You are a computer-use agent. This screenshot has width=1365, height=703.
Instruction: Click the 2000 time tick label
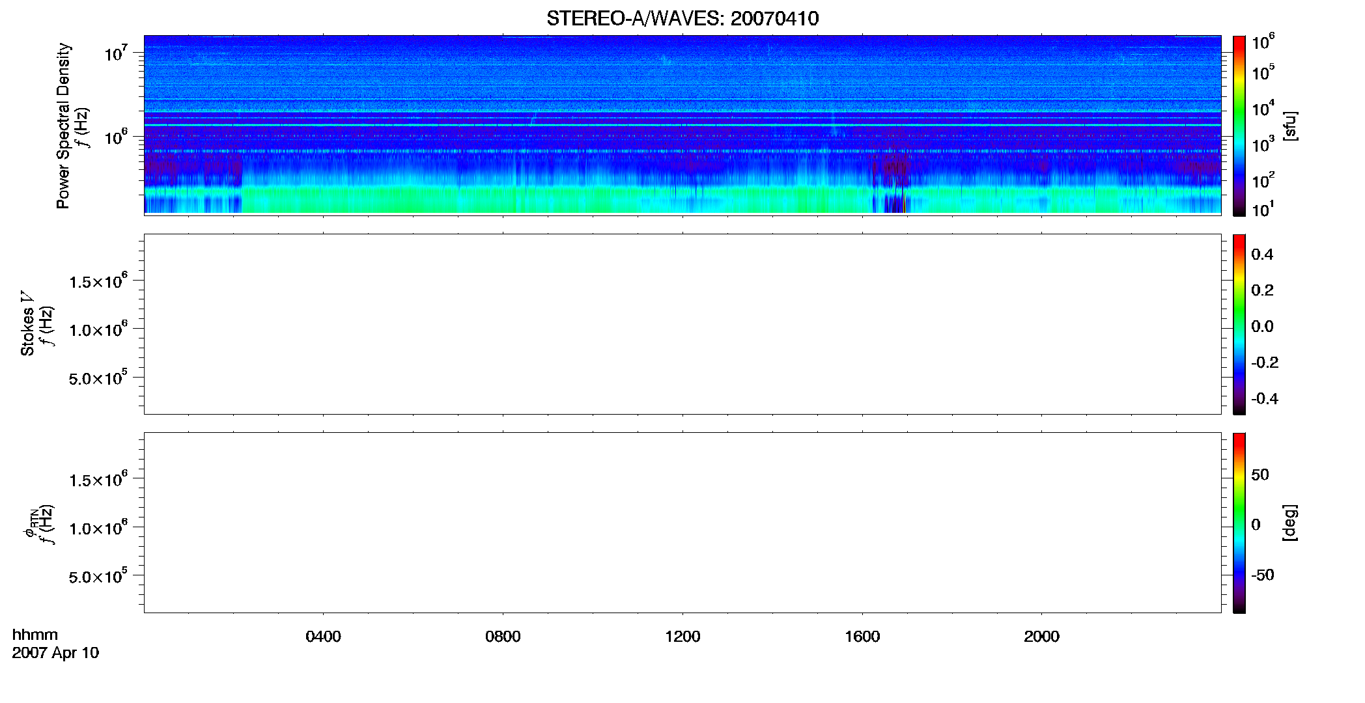point(1041,637)
